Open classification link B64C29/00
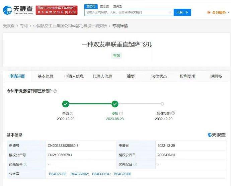The image size is (231, 186). 123,174
